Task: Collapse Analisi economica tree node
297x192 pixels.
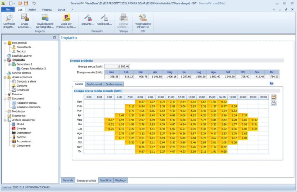Action: coord(5,77)
